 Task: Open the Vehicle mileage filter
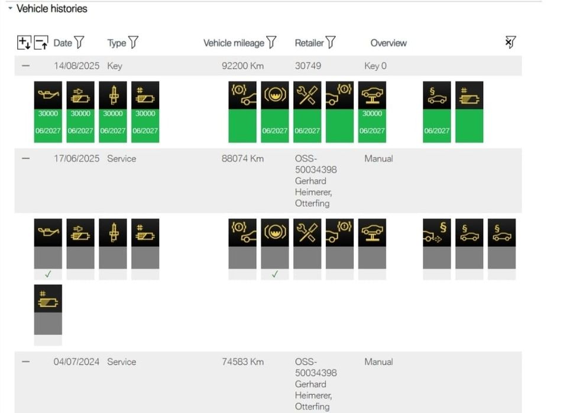coord(271,43)
